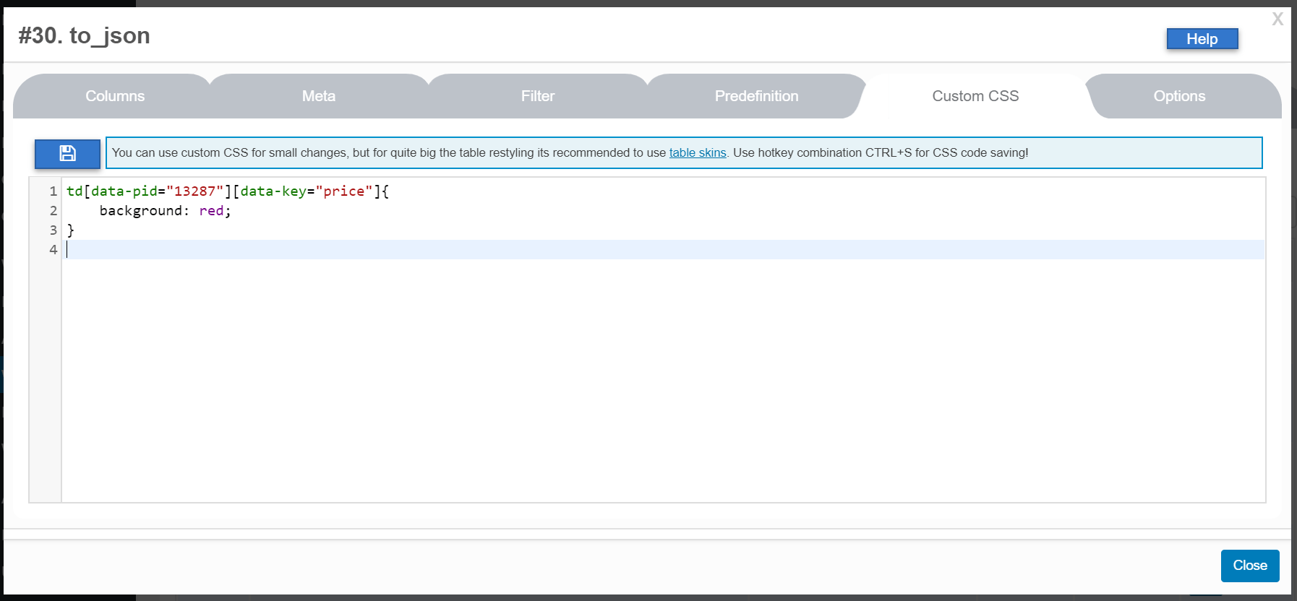Click the background property on line 2

140,211
